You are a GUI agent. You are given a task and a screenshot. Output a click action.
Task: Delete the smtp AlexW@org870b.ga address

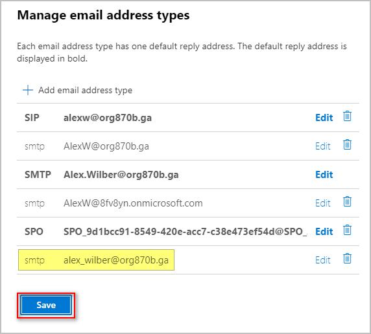[x=347, y=144]
